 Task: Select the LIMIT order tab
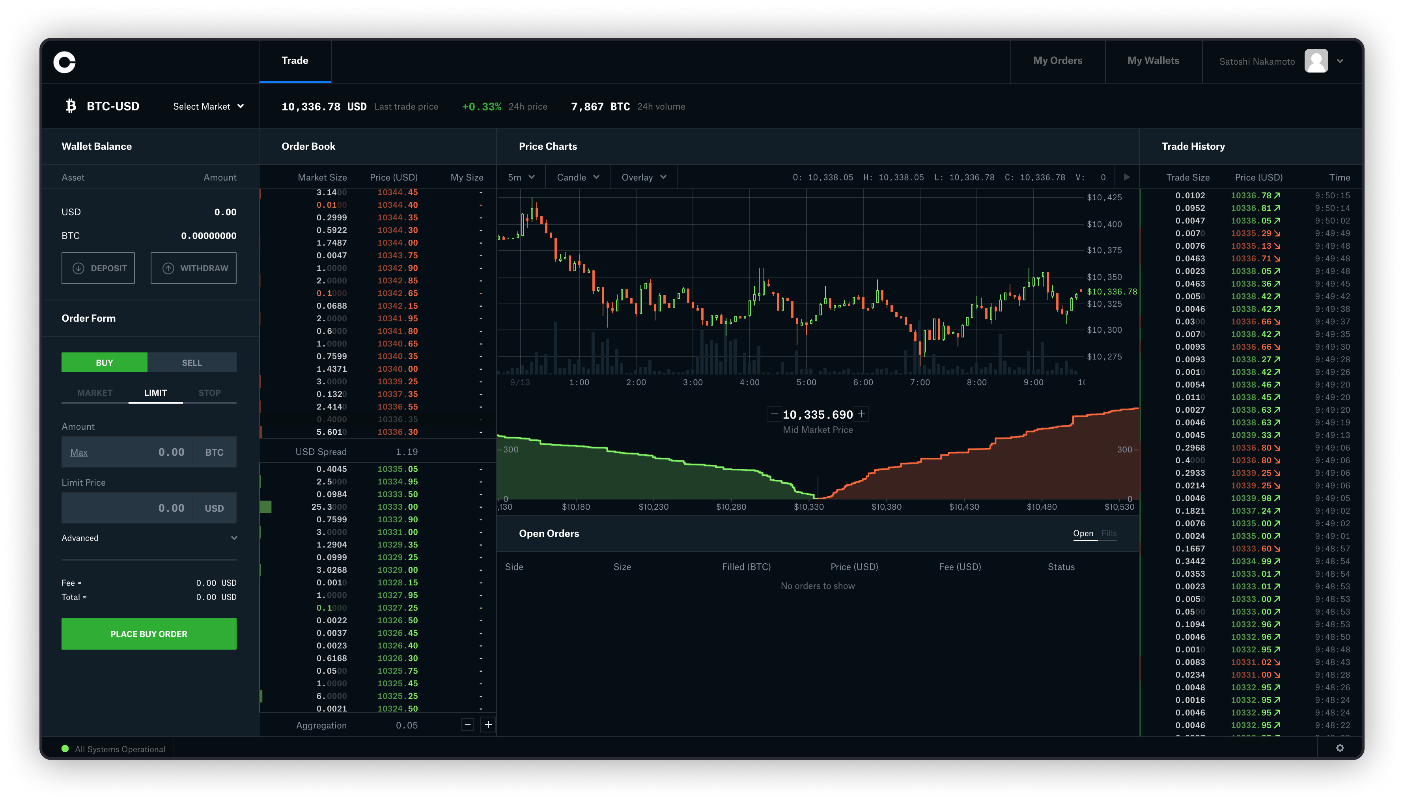[x=154, y=392]
